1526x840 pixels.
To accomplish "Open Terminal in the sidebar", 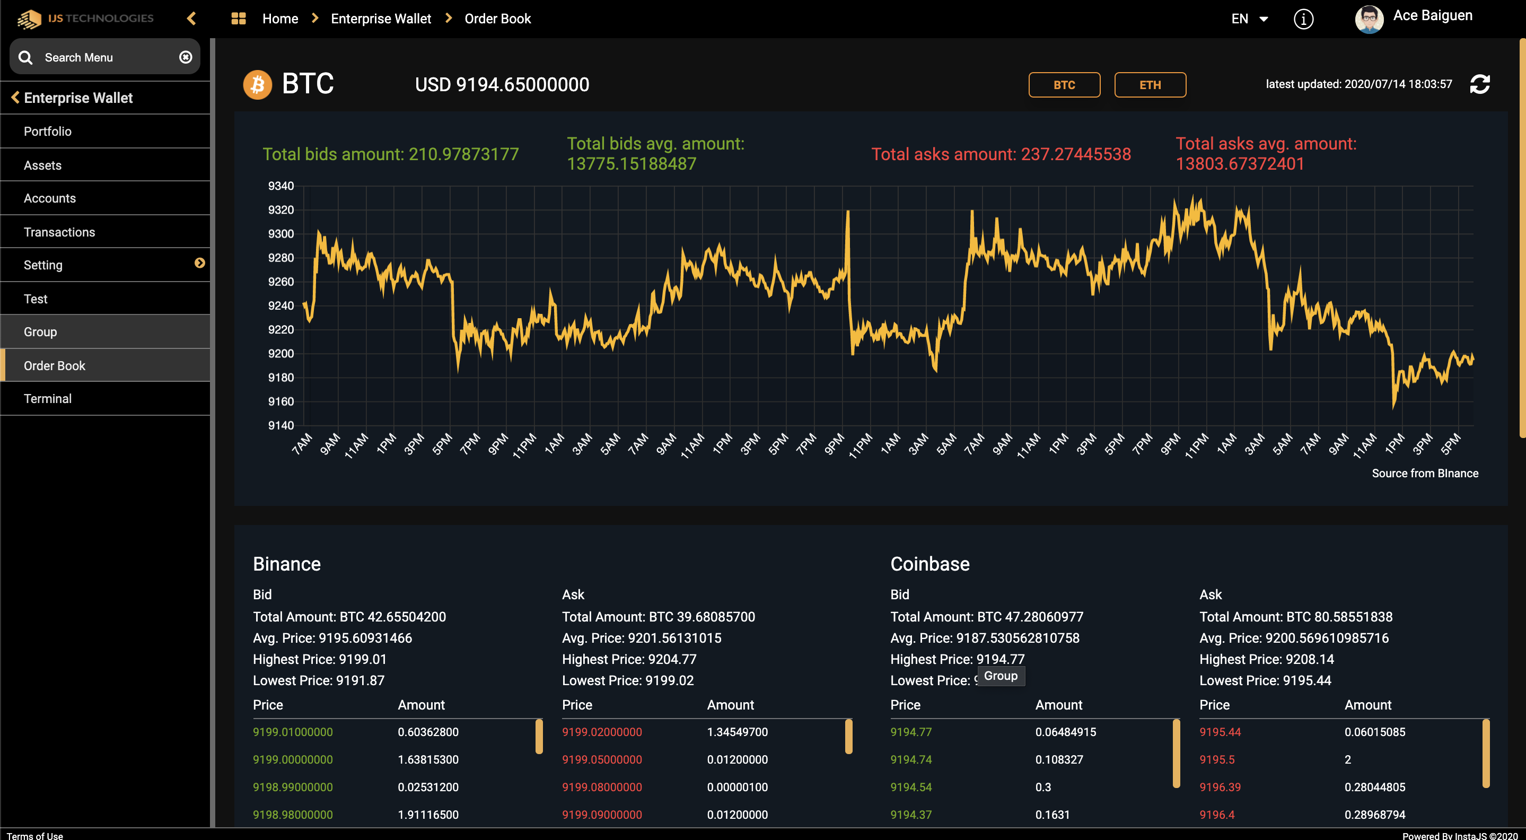I will click(47, 399).
